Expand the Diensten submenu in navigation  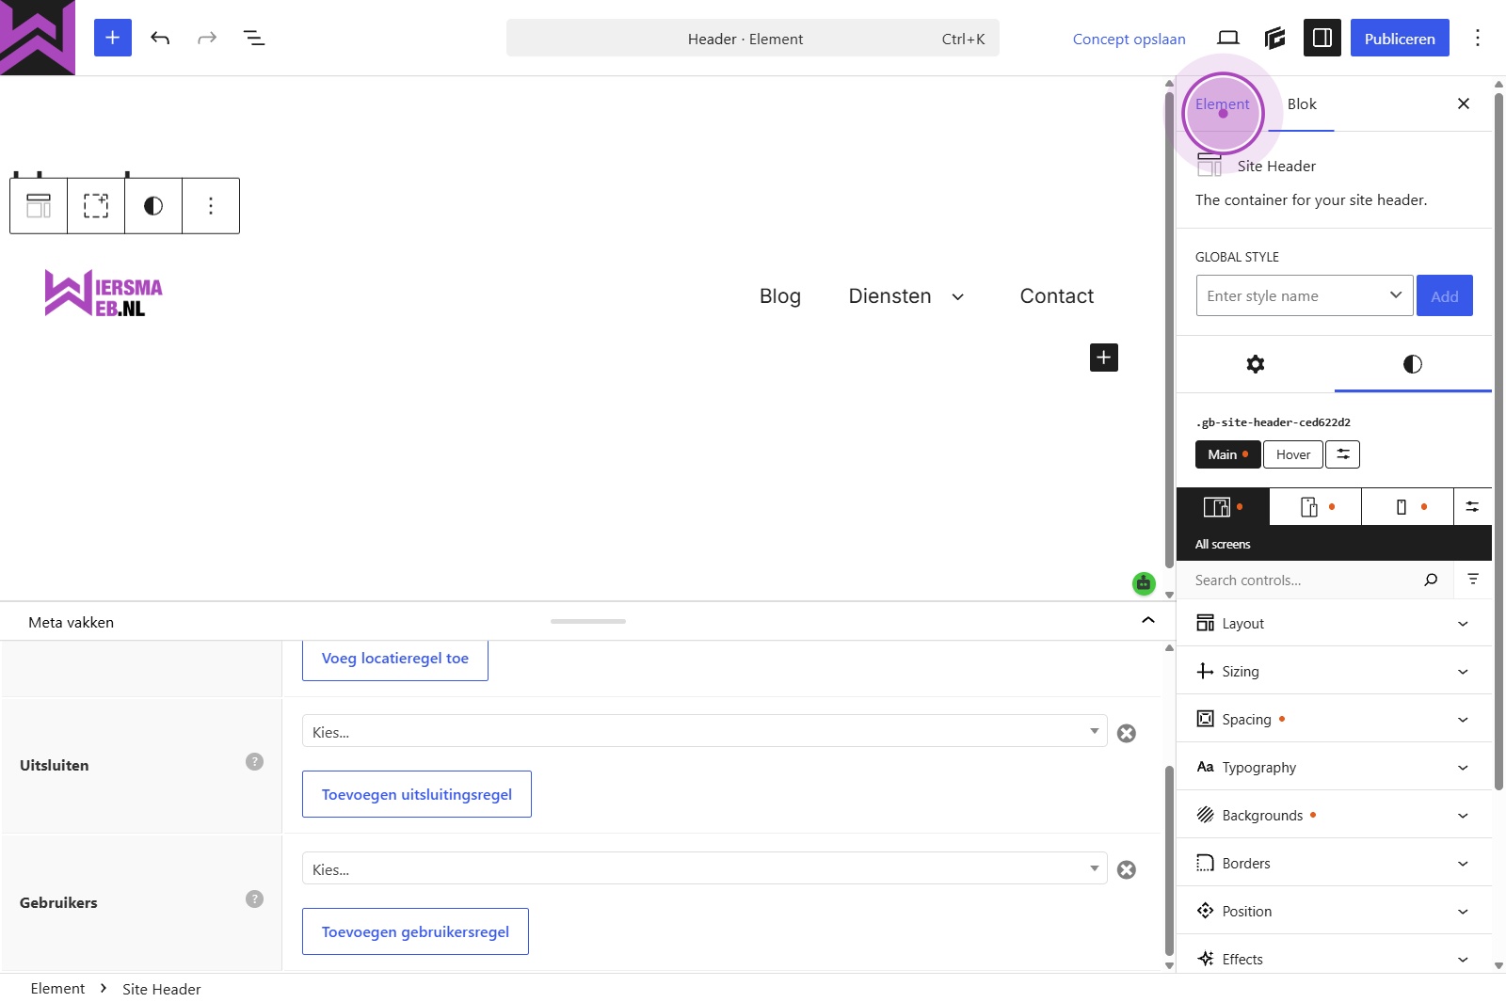coord(958,296)
